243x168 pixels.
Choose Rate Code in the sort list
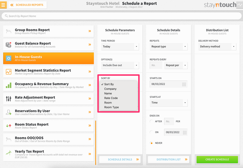[x=118, y=98]
